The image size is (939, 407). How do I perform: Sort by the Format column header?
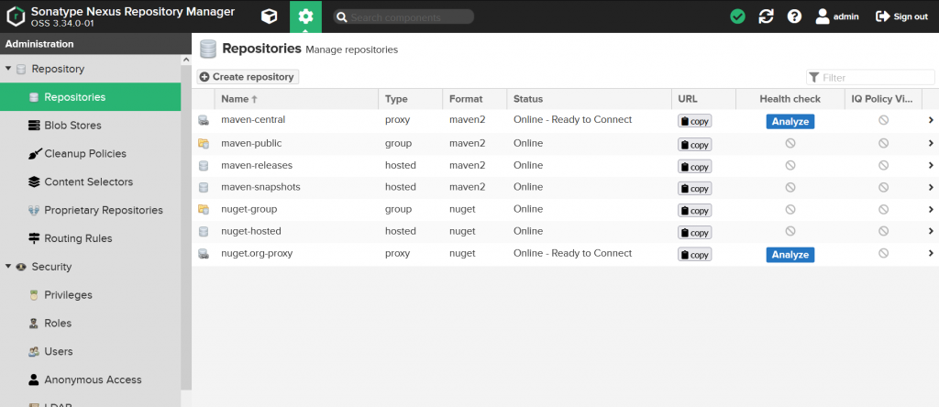click(475, 99)
